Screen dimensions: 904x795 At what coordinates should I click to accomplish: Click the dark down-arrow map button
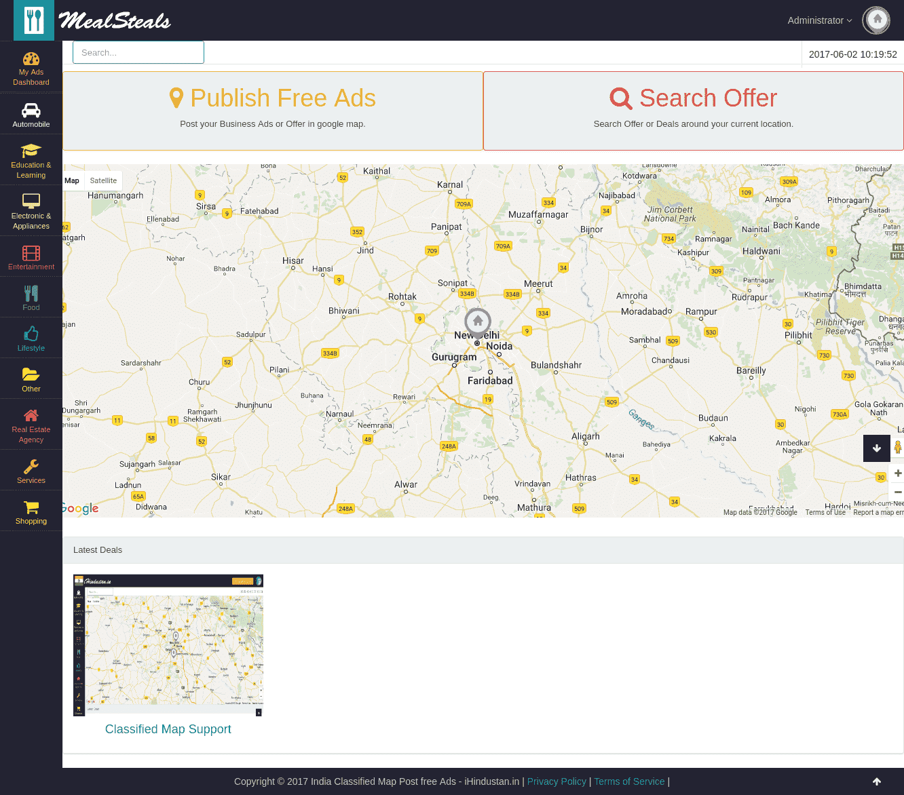[876, 448]
